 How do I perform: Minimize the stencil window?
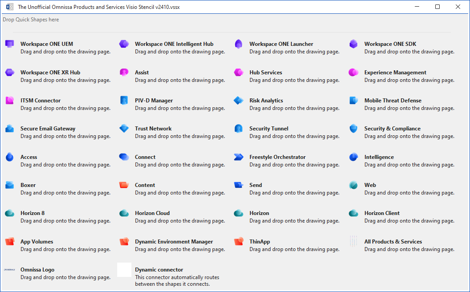tap(417, 7)
